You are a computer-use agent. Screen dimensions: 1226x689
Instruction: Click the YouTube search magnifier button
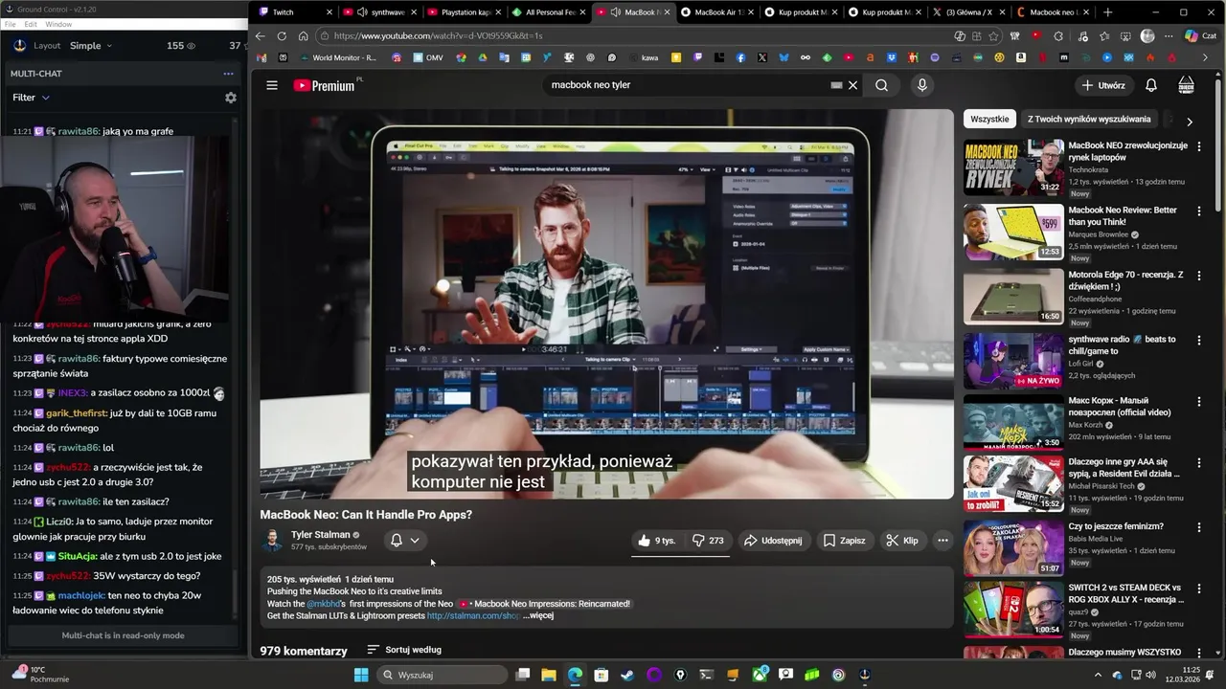881,85
